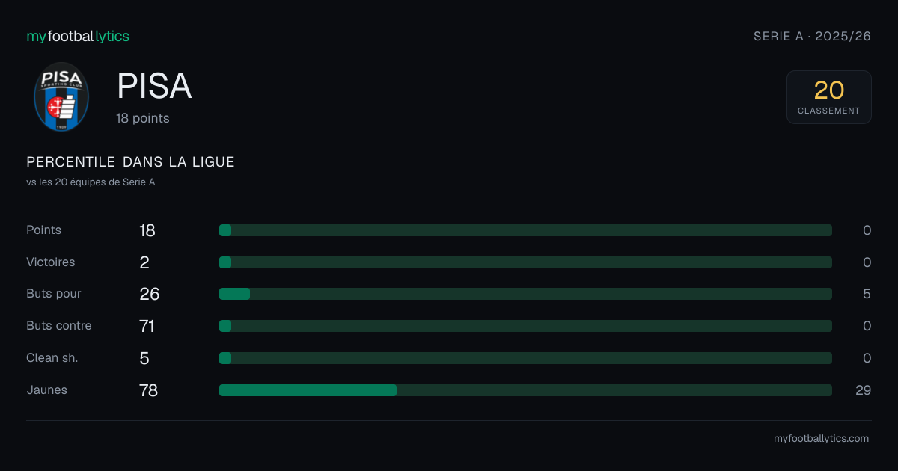The image size is (898, 471).
Task: Click the Jaunes percentile value 29
Action: [863, 390]
